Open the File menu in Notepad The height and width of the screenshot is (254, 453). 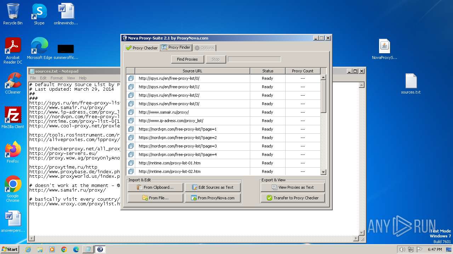click(x=33, y=78)
